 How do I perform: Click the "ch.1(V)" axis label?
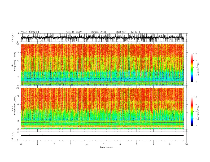point(13,38)
